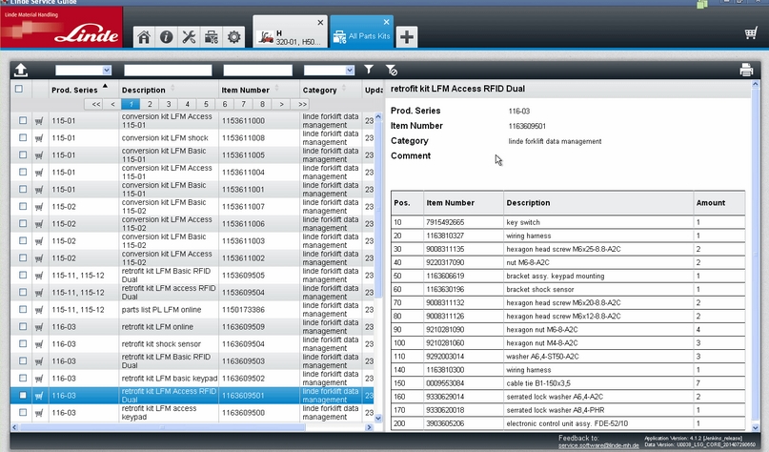
Task: Add a new tab with plus button
Action: (x=407, y=37)
